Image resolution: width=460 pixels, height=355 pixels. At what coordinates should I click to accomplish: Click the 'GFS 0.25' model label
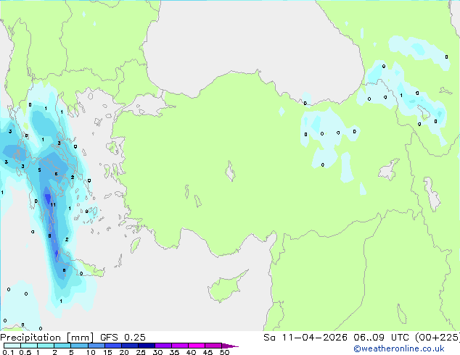click(x=123, y=338)
